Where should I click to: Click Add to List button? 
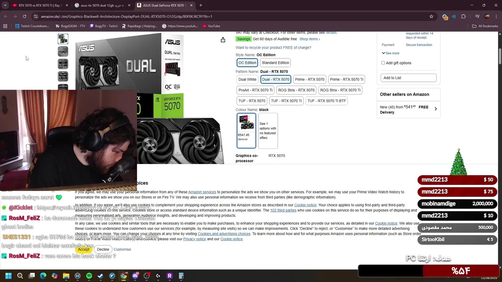click(x=408, y=78)
